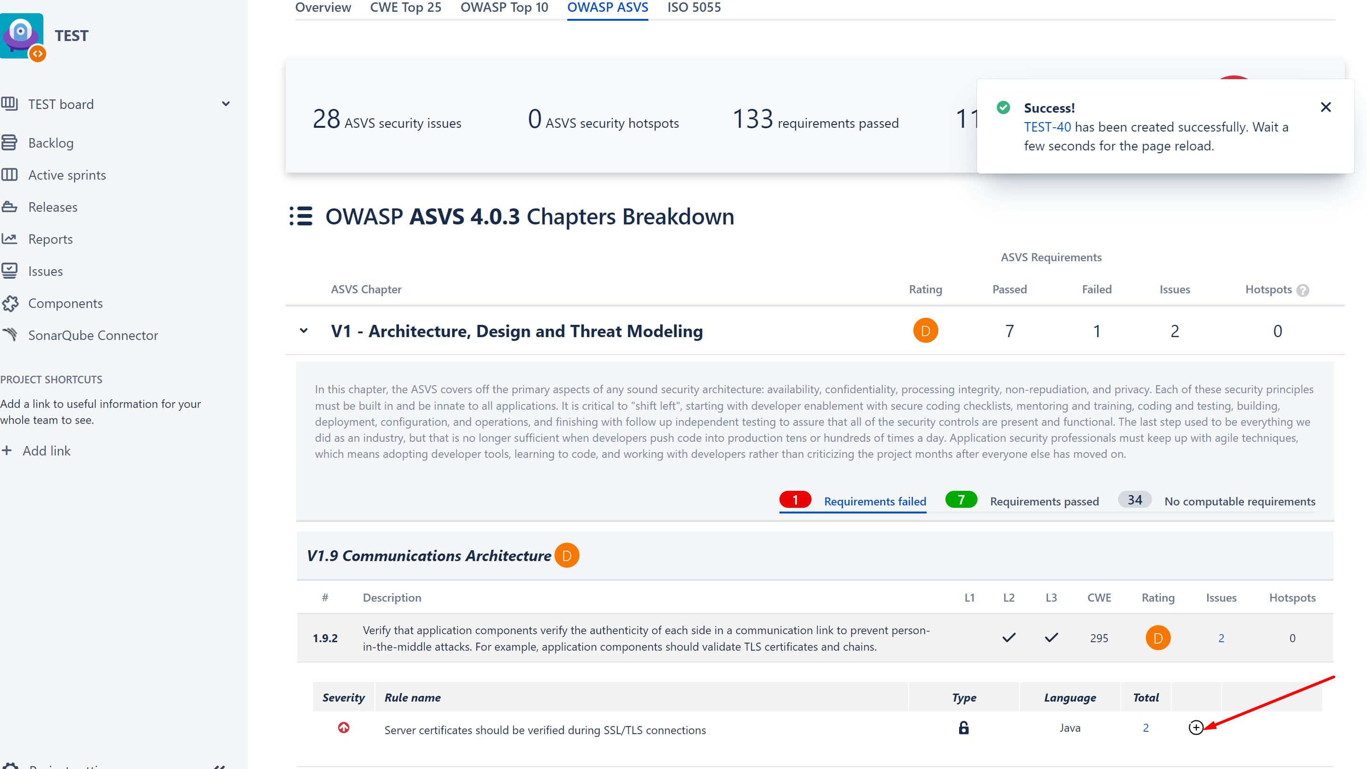Toggle L1 checkbox for requirement 1.9.2

tap(969, 638)
